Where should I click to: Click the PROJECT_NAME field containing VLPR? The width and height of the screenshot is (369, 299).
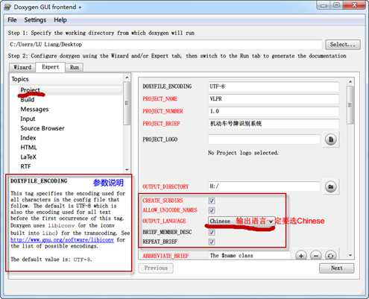tap(274, 99)
